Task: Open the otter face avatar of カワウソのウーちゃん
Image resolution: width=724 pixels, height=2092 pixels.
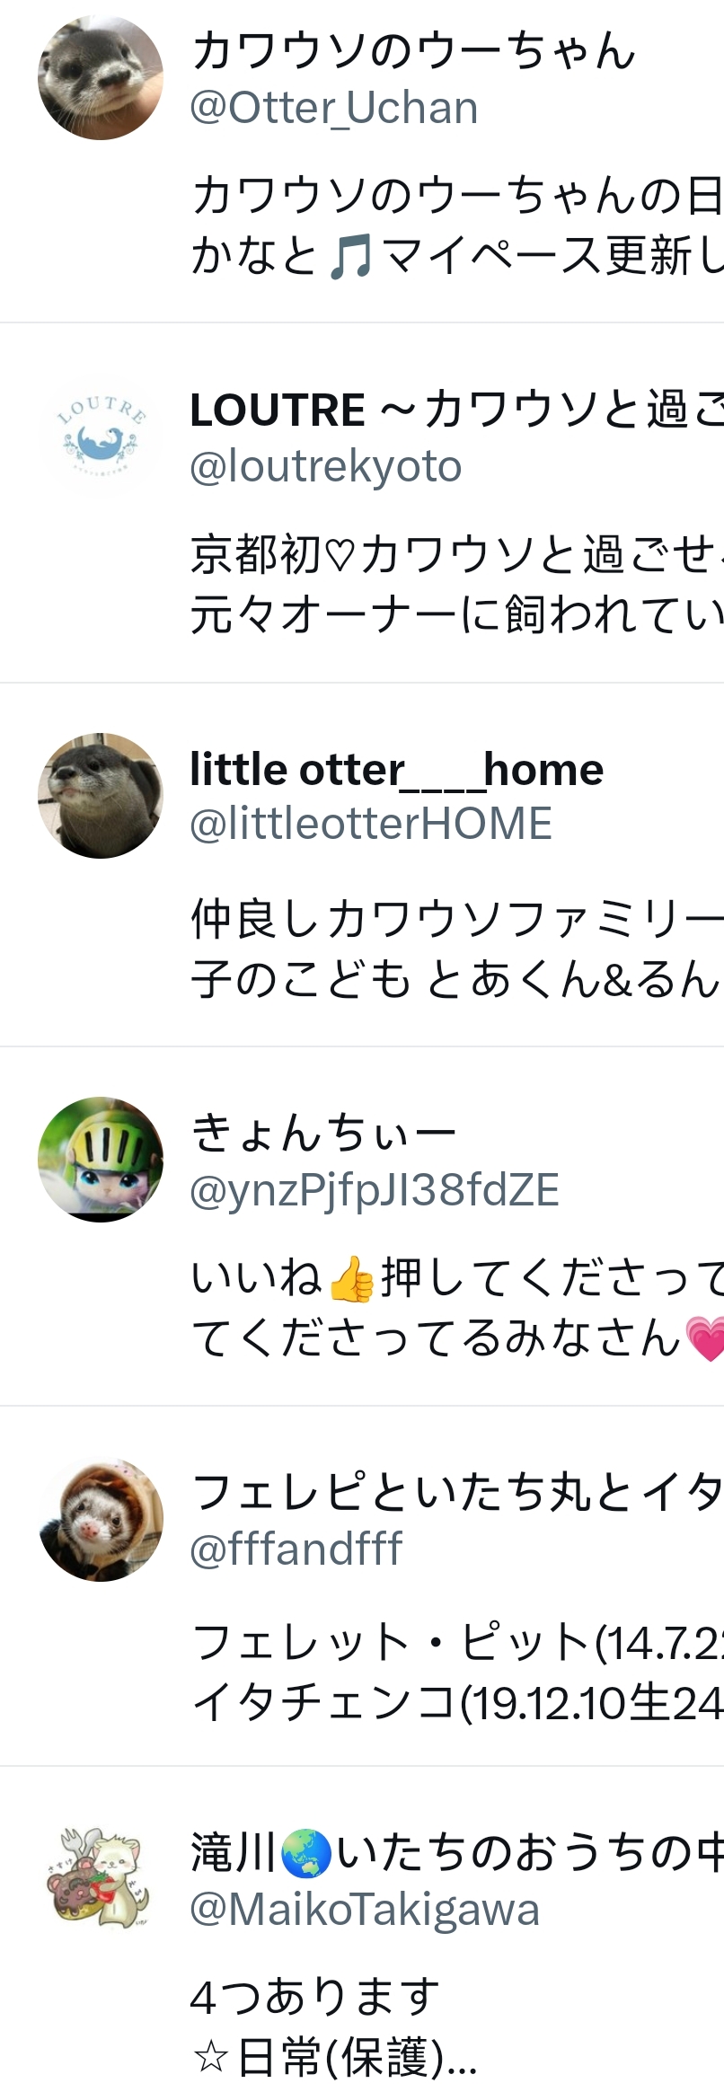Action: point(101,77)
